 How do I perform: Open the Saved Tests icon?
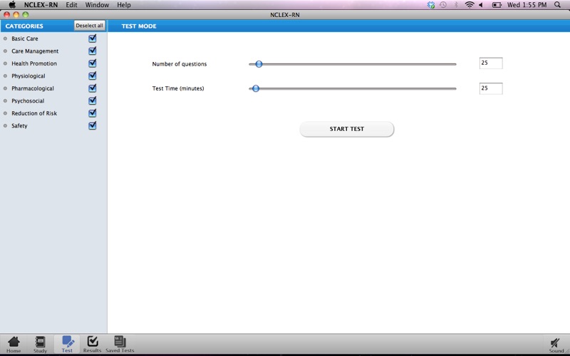pos(120,345)
